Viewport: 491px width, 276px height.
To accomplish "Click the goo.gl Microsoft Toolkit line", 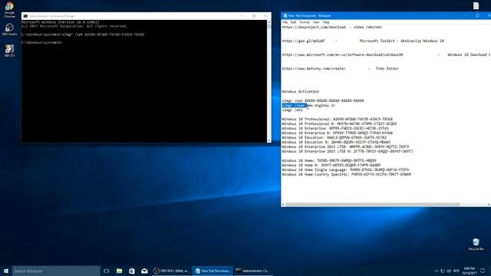I will (x=363, y=41).
